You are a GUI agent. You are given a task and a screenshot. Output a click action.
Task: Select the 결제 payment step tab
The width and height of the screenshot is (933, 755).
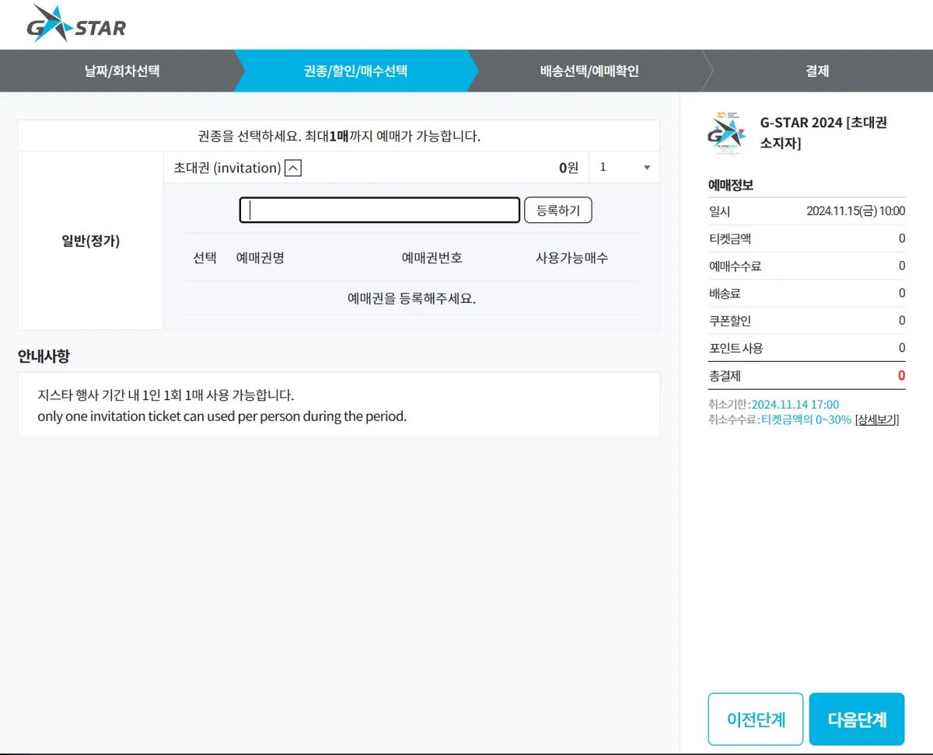tap(816, 70)
